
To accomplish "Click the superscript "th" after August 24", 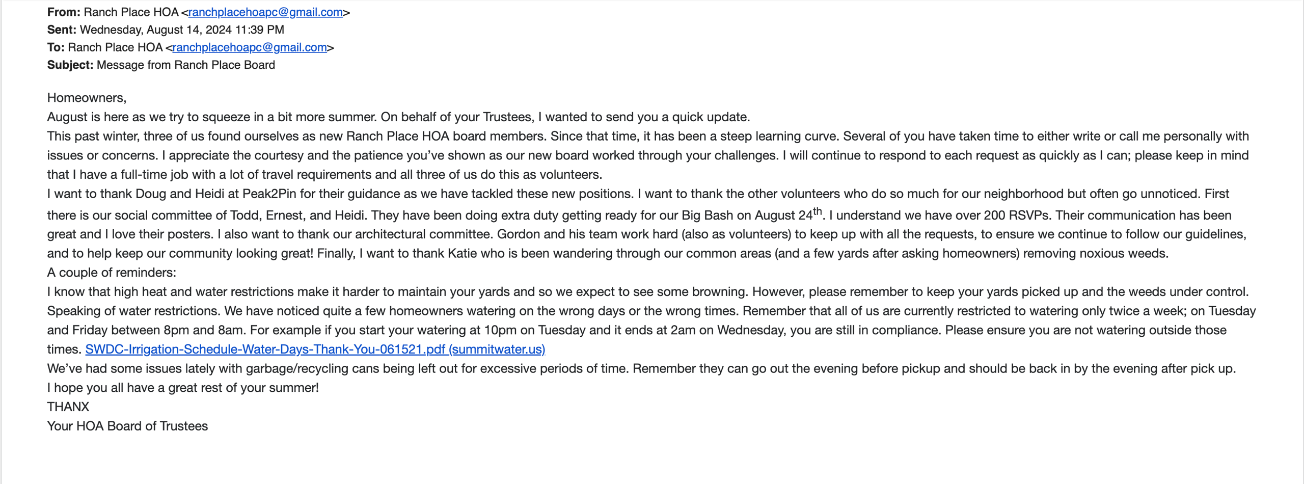I will coord(817,211).
